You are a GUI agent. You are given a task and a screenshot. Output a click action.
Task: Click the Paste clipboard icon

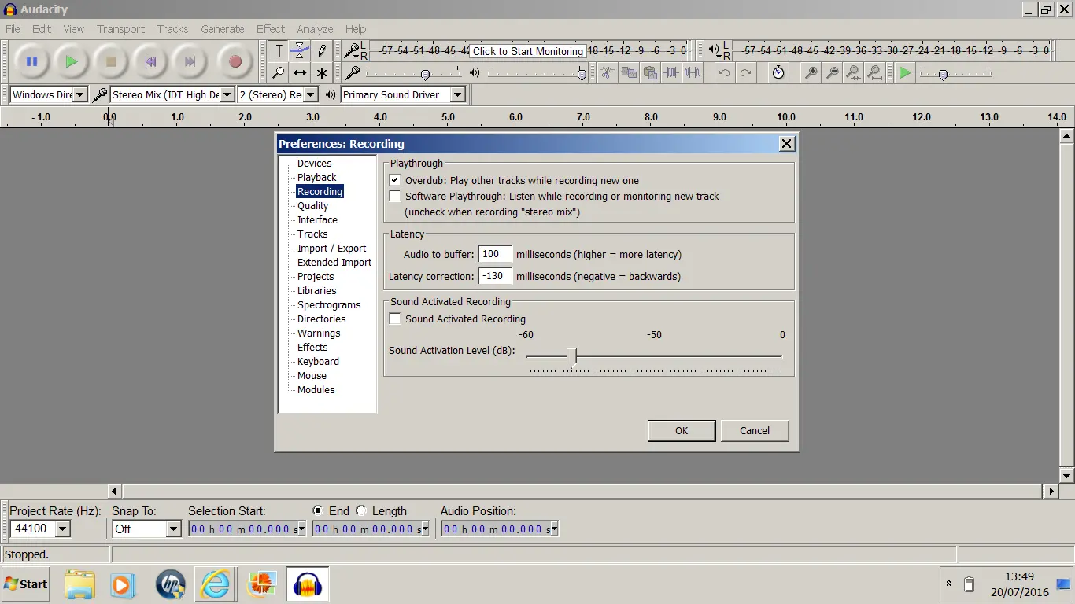coord(650,73)
